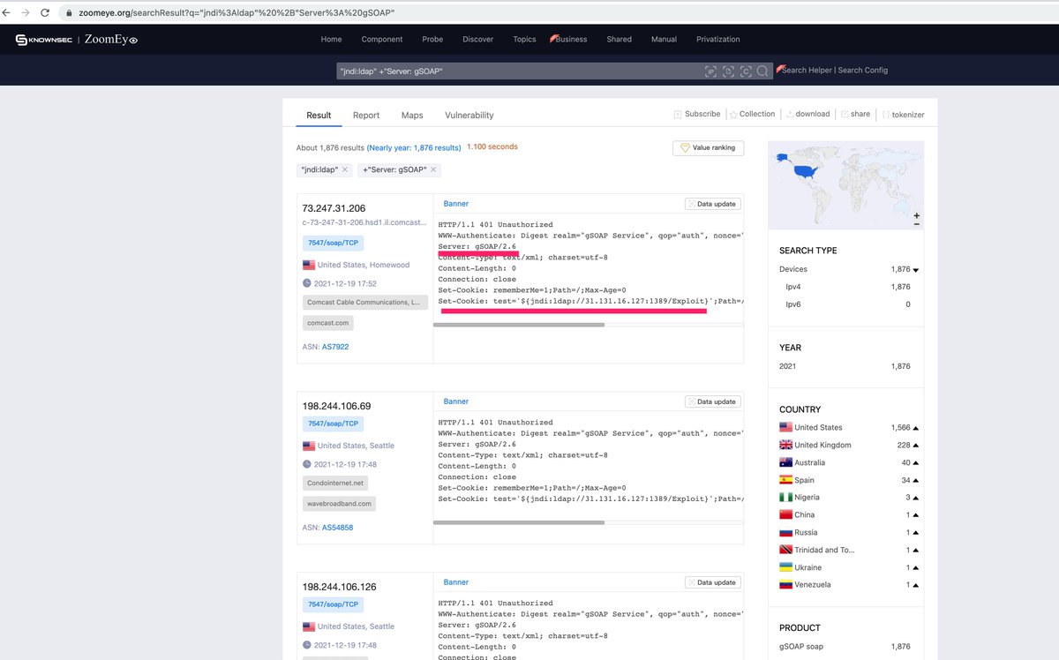The height and width of the screenshot is (660, 1059).
Task: Remove the +"Server: gSOAP" filter tag
Action: click(x=433, y=169)
